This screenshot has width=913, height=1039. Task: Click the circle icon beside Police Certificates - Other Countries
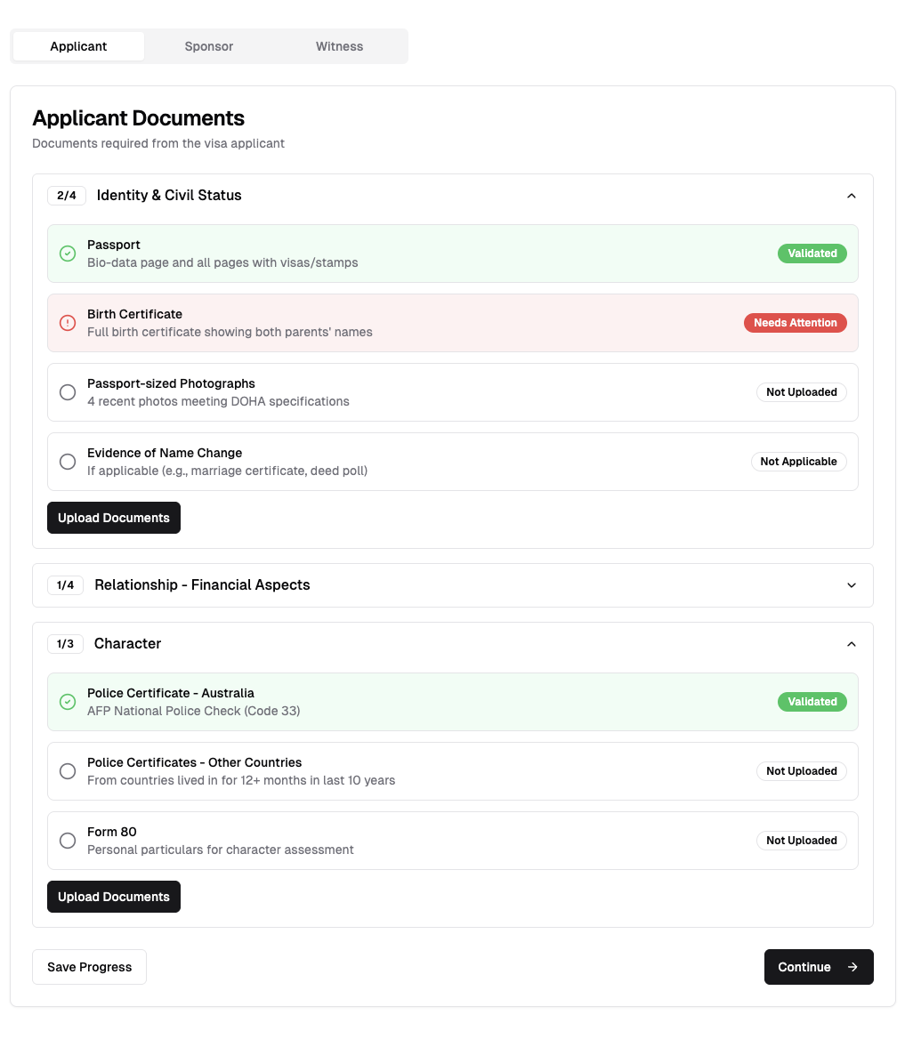tap(68, 771)
